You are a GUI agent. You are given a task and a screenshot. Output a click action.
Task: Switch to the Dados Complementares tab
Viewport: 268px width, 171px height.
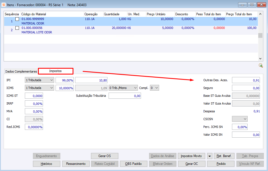pyautogui.click(x=21, y=71)
